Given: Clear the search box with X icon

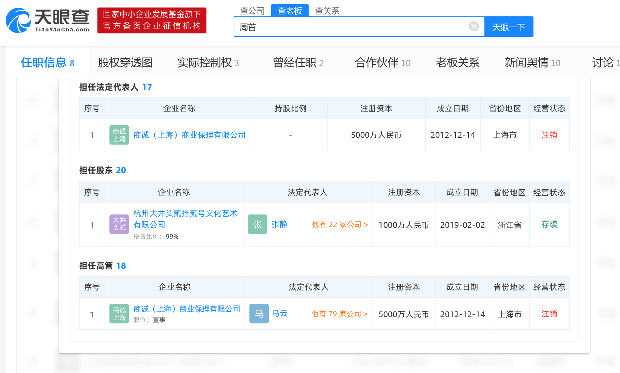Looking at the screenshot, I should 474,26.
